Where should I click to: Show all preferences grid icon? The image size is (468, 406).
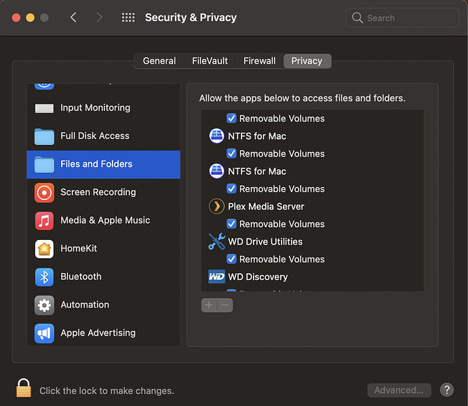(128, 18)
